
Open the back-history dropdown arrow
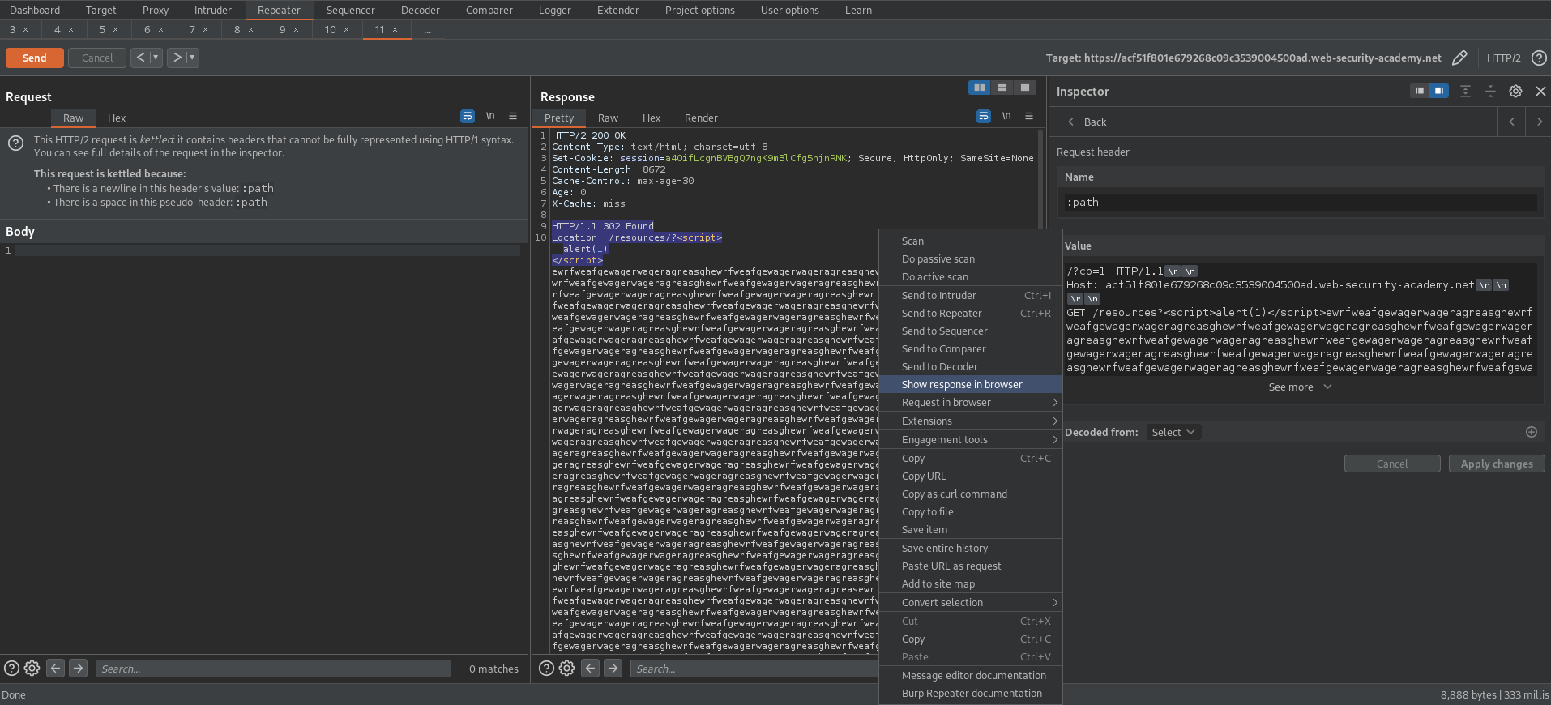[156, 58]
